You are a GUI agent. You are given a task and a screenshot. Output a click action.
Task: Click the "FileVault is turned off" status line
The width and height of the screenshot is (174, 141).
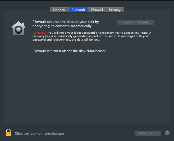click(x=70, y=51)
